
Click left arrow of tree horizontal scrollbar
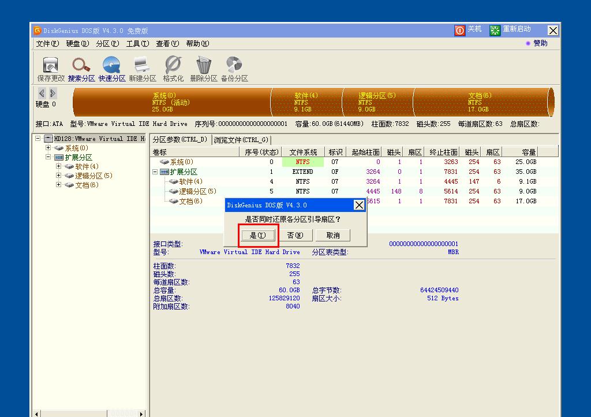36,414
